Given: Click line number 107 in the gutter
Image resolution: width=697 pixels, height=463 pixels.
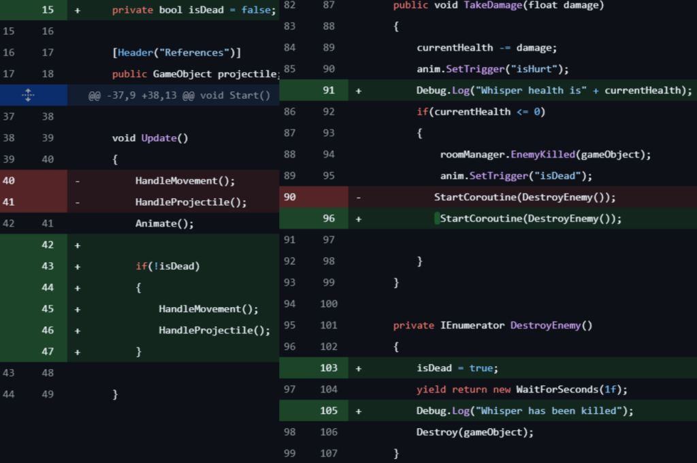Looking at the screenshot, I should 329,453.
